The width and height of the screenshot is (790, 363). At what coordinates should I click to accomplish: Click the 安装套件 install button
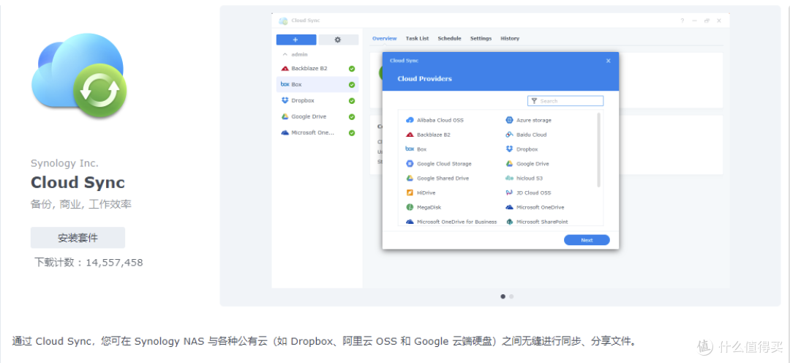point(78,238)
